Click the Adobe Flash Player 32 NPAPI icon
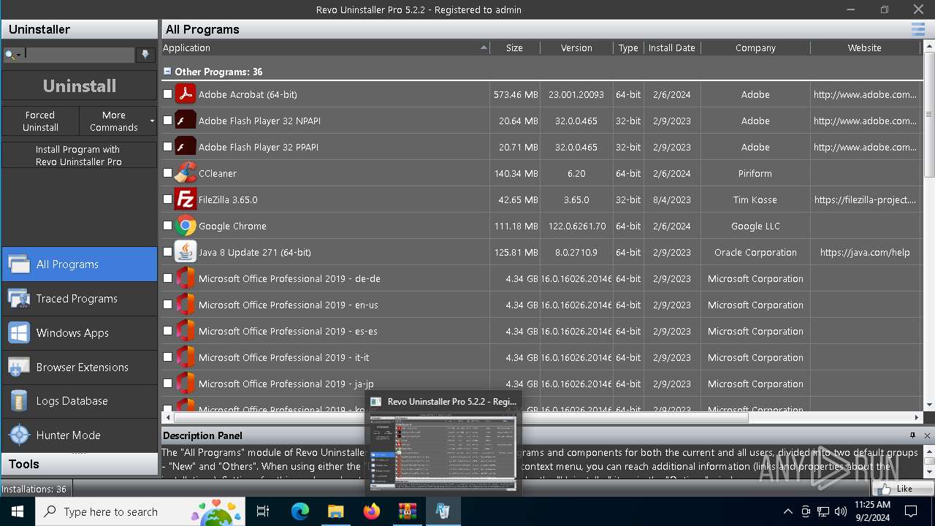Image resolution: width=935 pixels, height=526 pixels. click(186, 121)
